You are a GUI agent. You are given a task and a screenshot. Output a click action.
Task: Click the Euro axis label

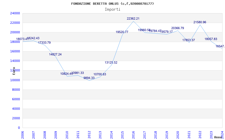pos(14,71)
